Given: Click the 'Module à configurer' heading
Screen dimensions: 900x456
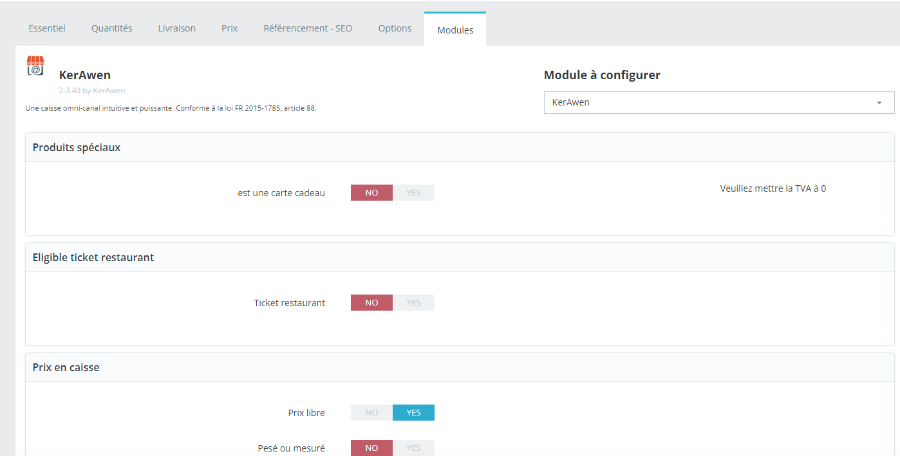Looking at the screenshot, I should click(602, 75).
